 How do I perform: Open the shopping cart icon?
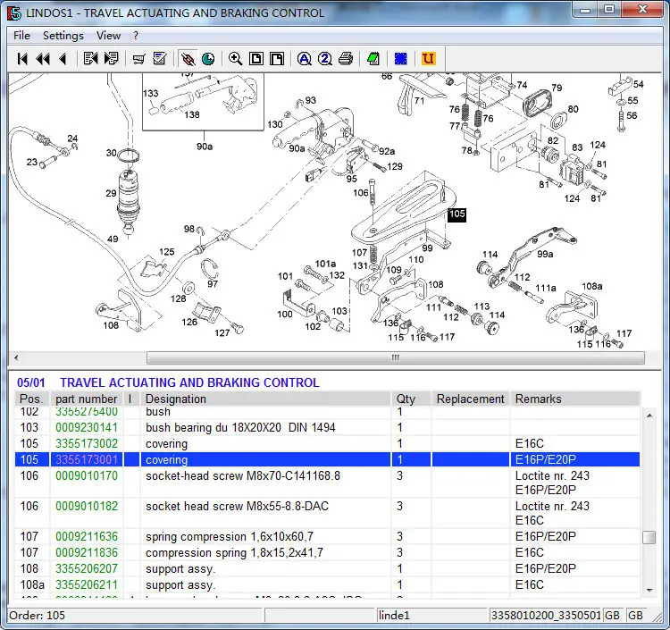(x=138, y=59)
